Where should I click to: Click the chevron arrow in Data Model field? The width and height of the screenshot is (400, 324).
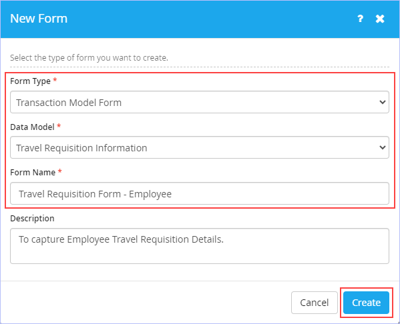coord(382,147)
